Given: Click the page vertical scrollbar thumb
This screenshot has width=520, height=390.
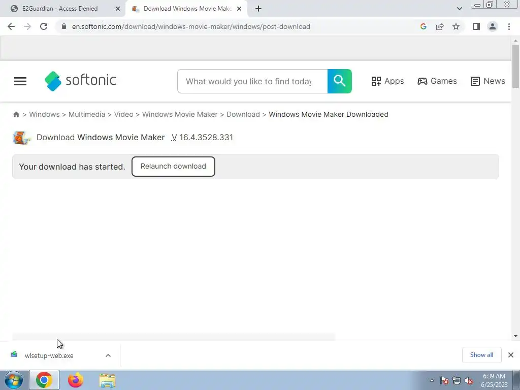Looking at the screenshot, I should pyautogui.click(x=515, y=66).
